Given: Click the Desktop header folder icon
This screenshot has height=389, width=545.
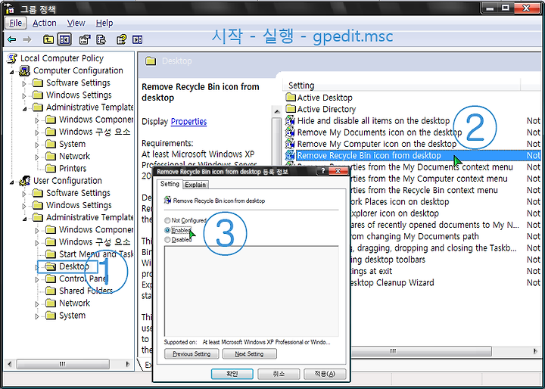Looking at the screenshot, I should coord(151,61).
